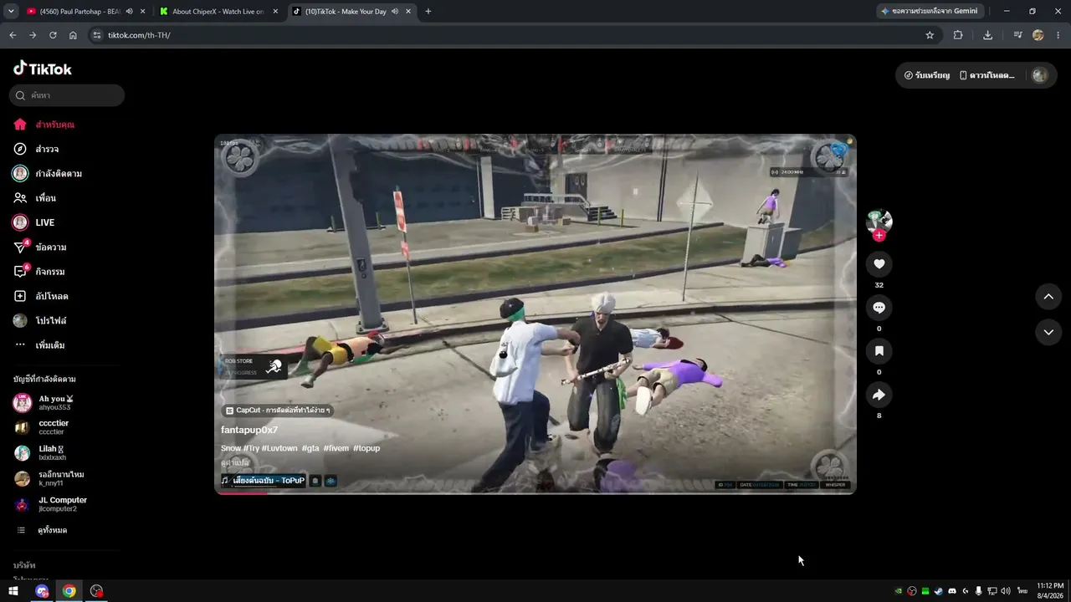The image size is (1071, 602).
Task: Open a new browser tab
Action: (428, 12)
